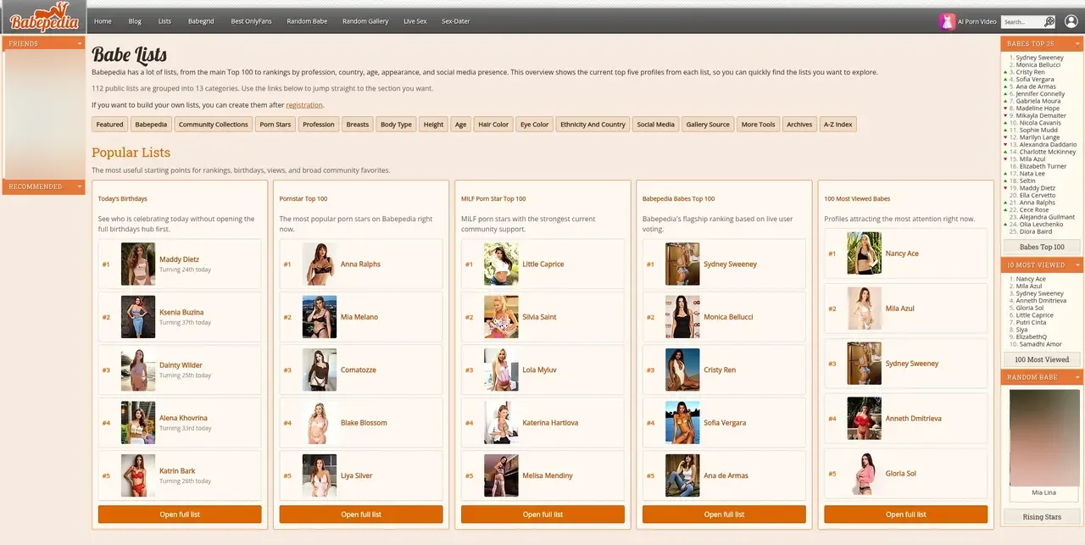Click the 100 Most Viewed sidebar button
The width and height of the screenshot is (1085, 545).
tap(1042, 359)
